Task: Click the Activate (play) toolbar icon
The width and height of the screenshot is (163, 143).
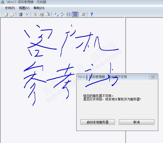Action: (x=27, y=14)
